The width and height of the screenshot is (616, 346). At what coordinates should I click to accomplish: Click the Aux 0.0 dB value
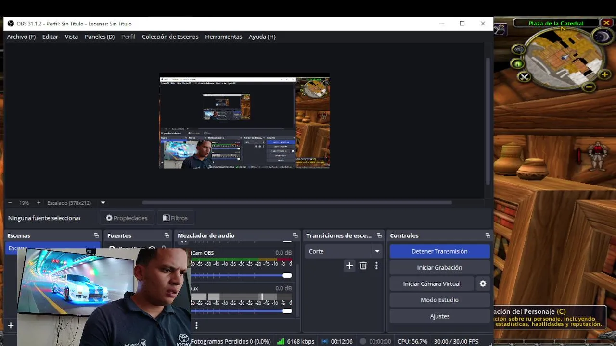283,288
